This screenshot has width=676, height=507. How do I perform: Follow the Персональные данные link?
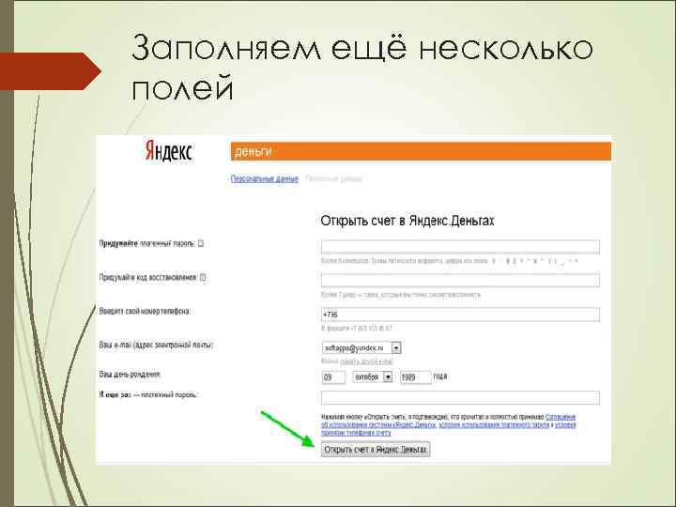pyautogui.click(x=264, y=178)
